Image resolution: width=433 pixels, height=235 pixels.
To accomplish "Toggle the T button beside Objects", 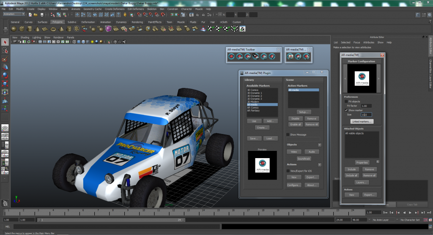I will tap(320, 145).
